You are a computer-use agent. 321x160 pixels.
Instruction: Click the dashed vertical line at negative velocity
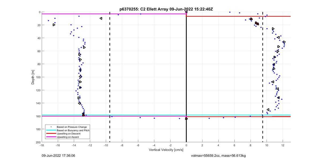coord(110,77)
